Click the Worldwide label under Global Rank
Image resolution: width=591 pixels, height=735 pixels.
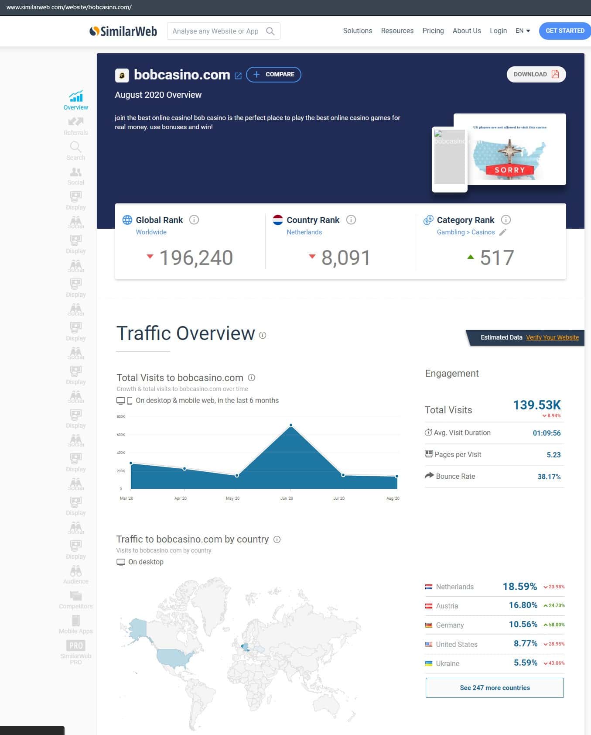coord(151,232)
